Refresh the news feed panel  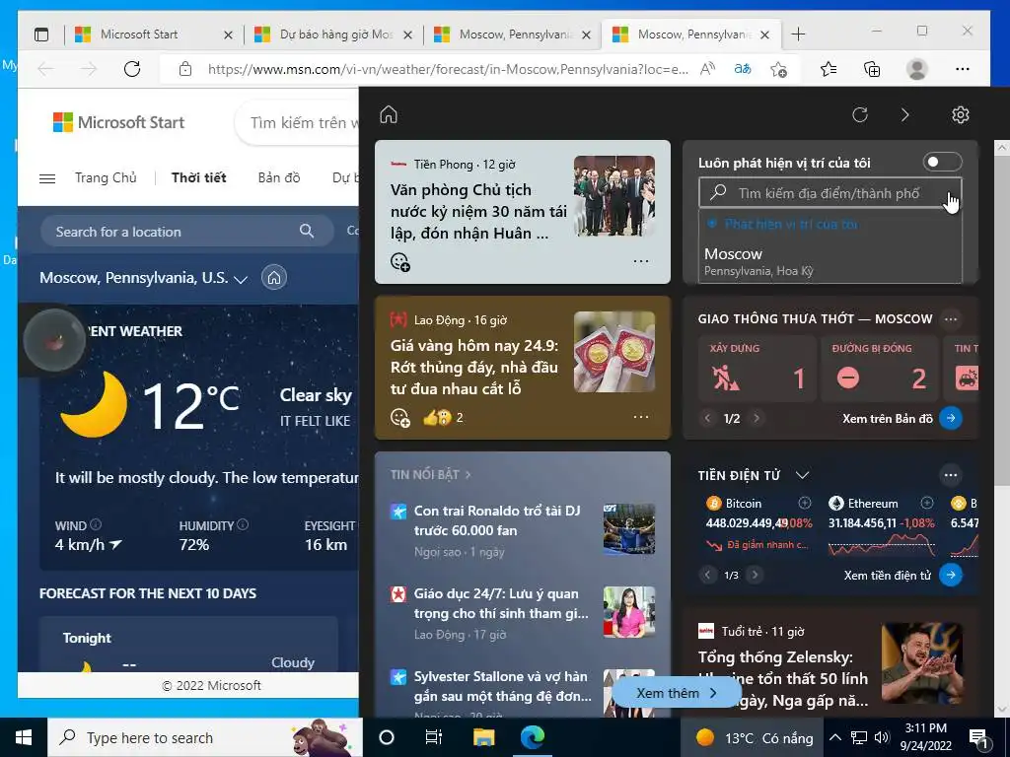pyautogui.click(x=860, y=114)
